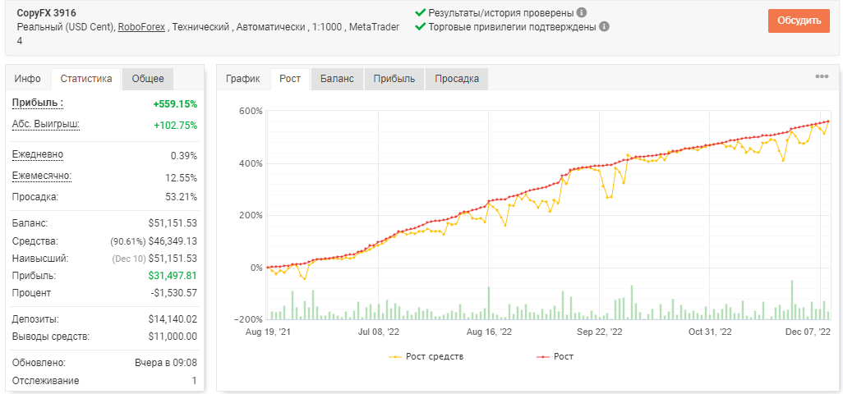
Task: Toggle the red Рост legend series
Action: (x=555, y=356)
